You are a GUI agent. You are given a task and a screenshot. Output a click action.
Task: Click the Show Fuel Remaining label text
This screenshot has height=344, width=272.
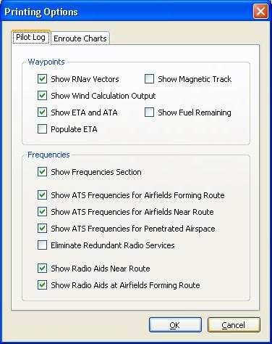click(195, 112)
